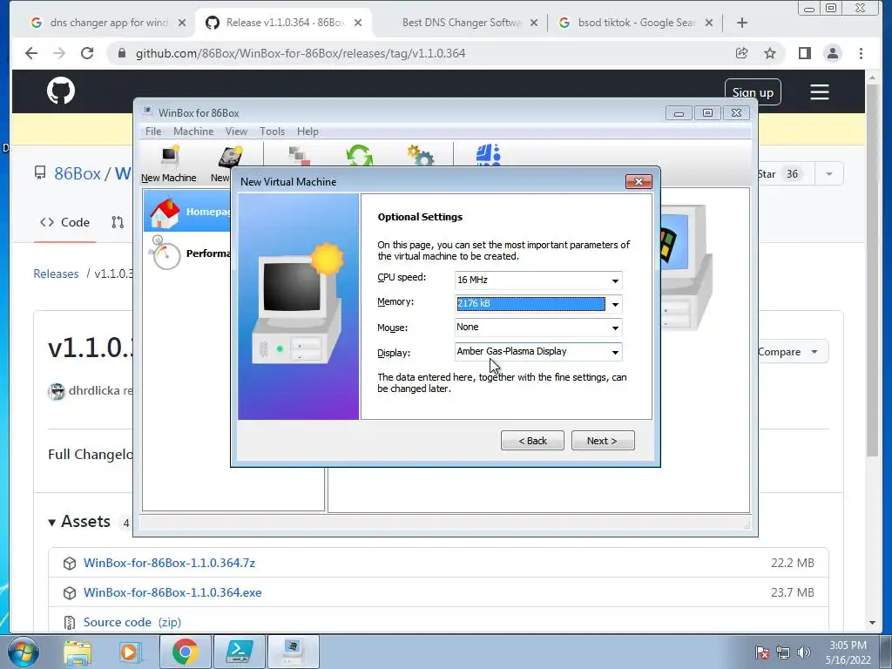The height and width of the screenshot is (669, 892).
Task: Click the grayed machines toolbar icon
Action: [300, 155]
